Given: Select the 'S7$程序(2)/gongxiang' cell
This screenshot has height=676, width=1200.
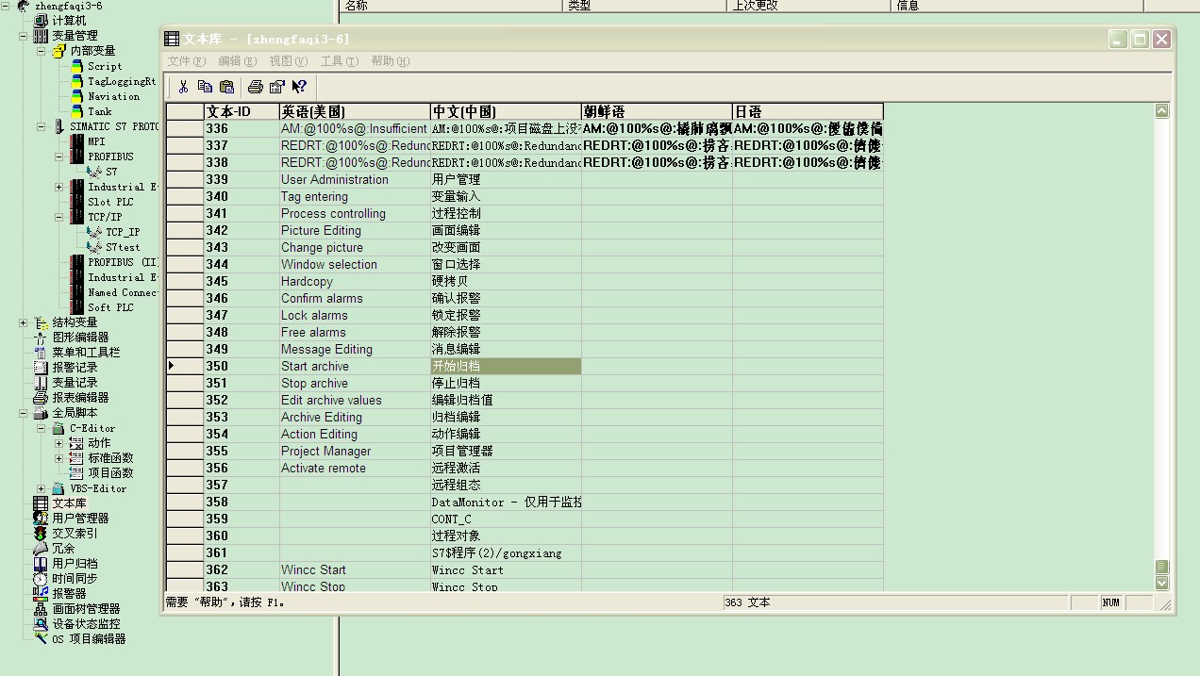Looking at the screenshot, I should point(506,552).
